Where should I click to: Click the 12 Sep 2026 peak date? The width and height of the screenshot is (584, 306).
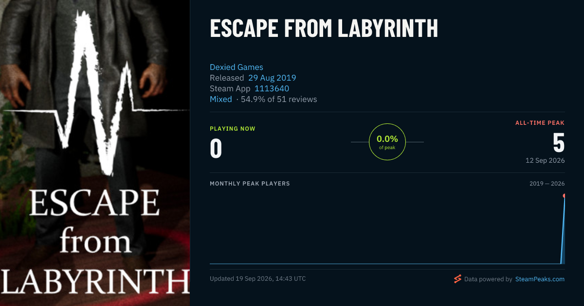pos(545,160)
